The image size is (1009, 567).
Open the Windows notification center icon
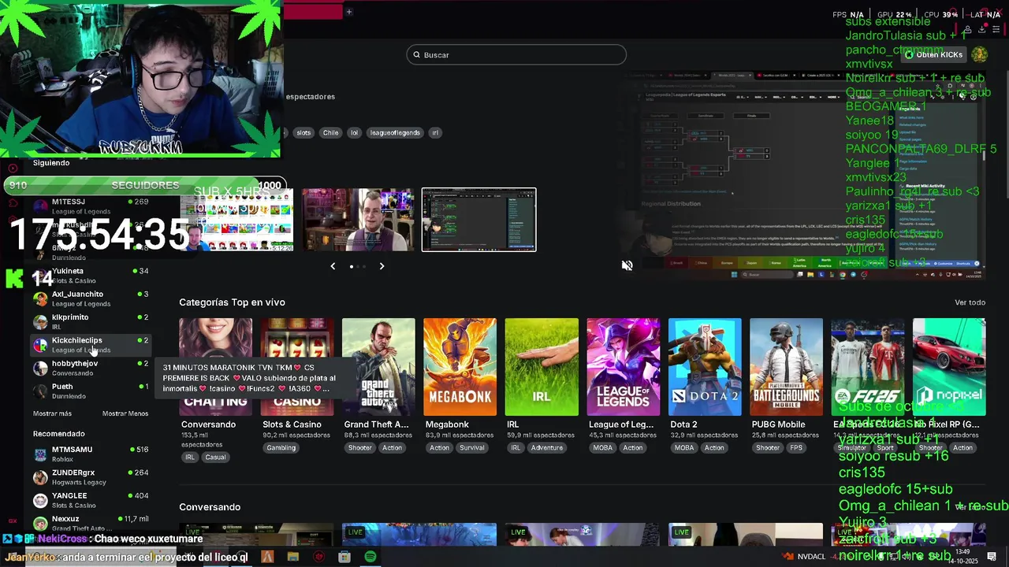992,557
